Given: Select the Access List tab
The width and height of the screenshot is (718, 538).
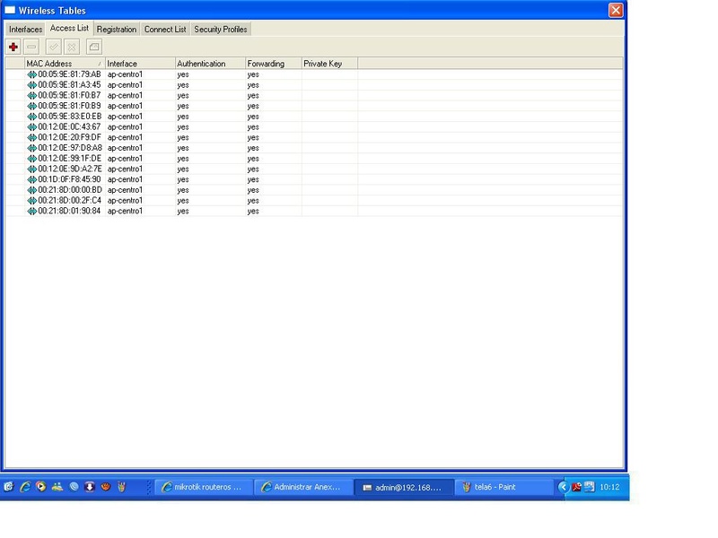Looking at the screenshot, I should [69, 28].
